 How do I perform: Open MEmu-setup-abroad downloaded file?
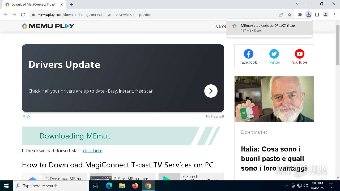(270, 28)
